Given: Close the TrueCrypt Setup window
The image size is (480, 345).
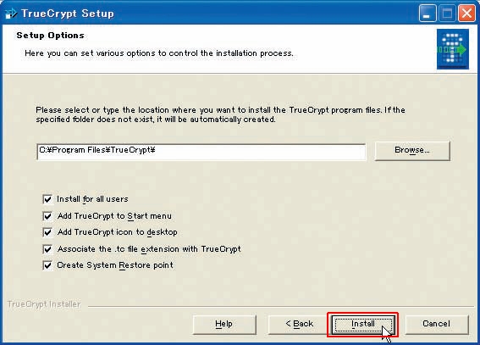Looking at the screenshot, I should [x=466, y=14].
